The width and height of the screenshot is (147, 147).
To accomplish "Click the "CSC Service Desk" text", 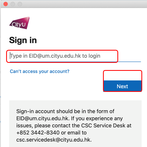I will coord(103,125).
